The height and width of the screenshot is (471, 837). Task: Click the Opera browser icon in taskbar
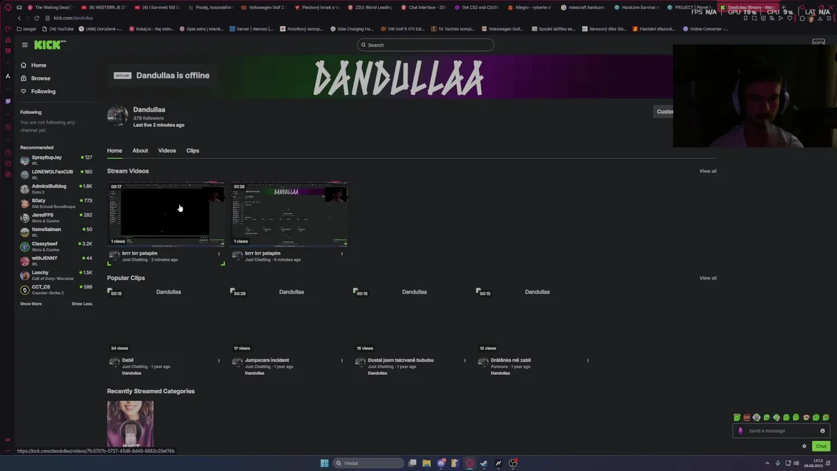pos(470,463)
